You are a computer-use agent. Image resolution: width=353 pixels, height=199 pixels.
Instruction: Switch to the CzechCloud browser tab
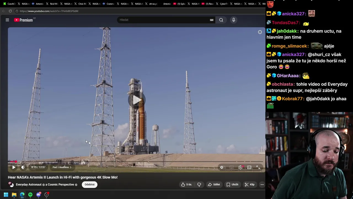click(x=9, y=4)
